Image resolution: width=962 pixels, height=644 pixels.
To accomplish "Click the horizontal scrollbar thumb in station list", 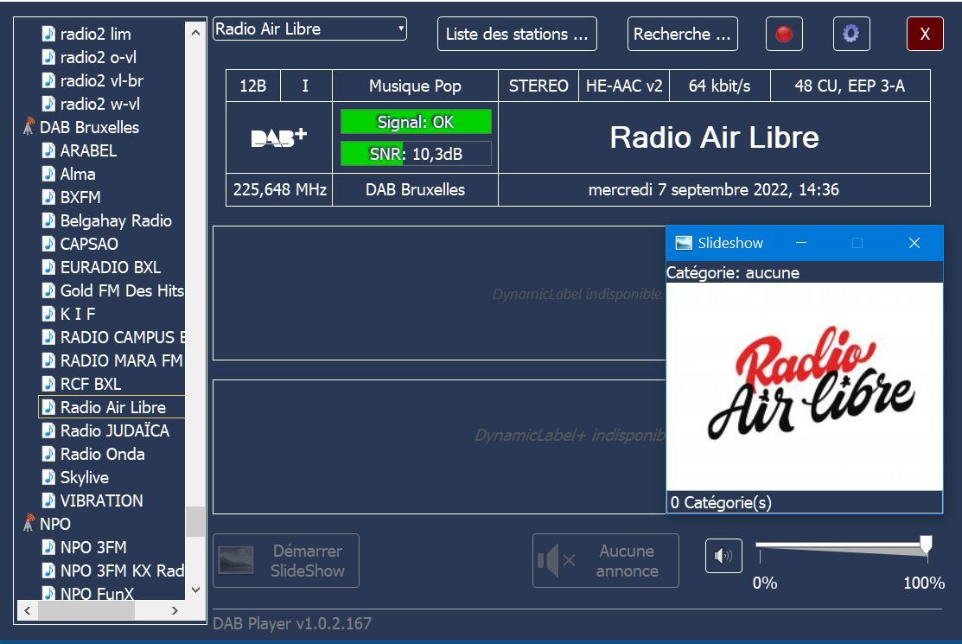I will coord(86,610).
